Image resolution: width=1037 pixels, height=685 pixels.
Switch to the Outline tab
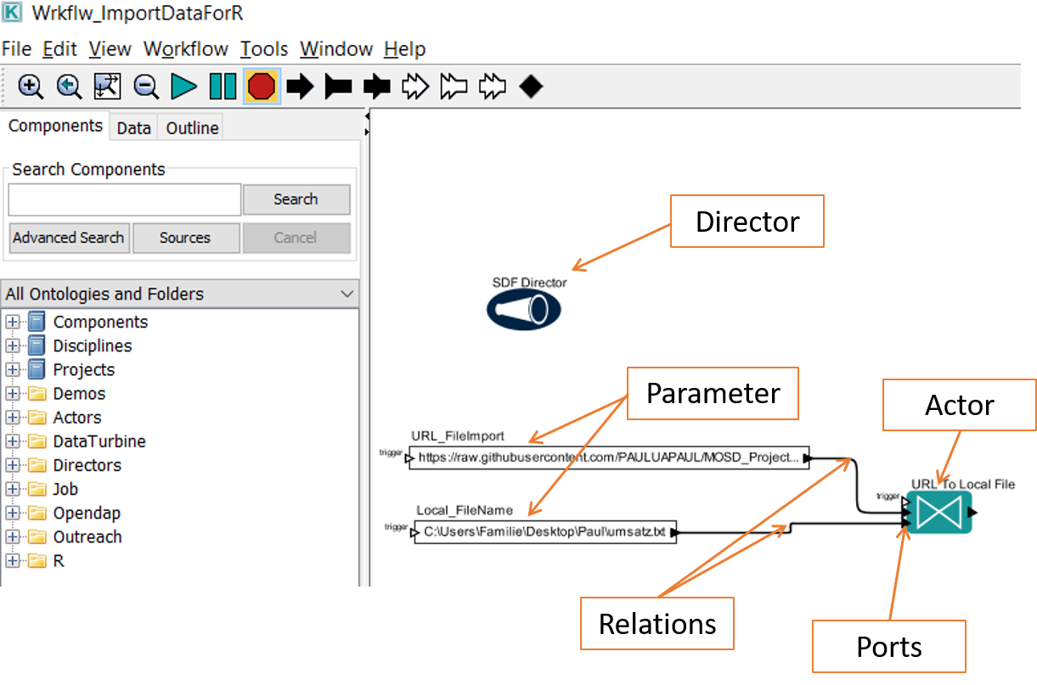click(192, 128)
